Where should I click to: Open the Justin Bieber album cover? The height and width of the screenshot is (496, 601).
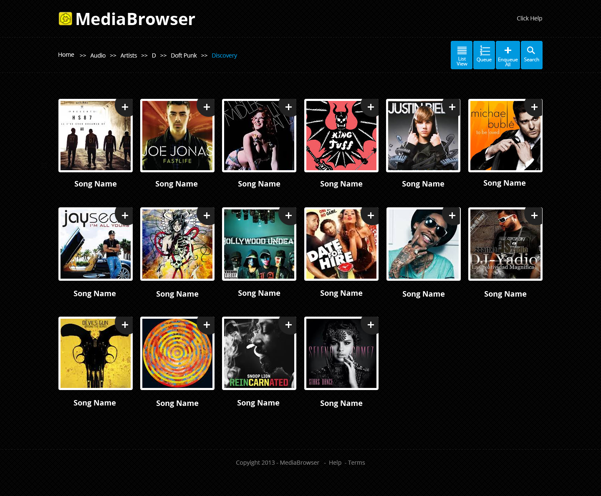coord(423,136)
